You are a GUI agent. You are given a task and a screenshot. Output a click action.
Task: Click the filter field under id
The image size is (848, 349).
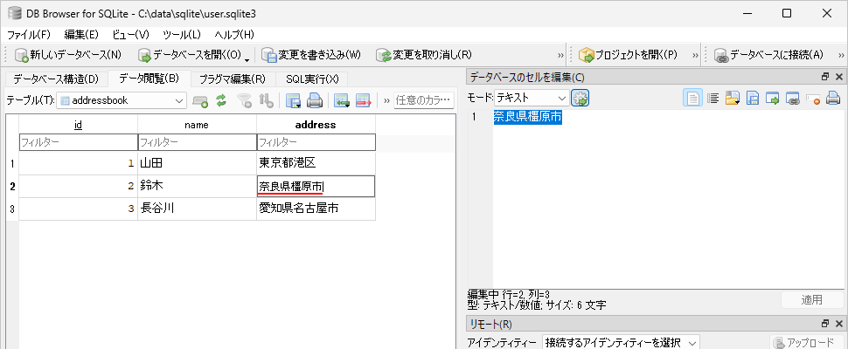(78, 142)
